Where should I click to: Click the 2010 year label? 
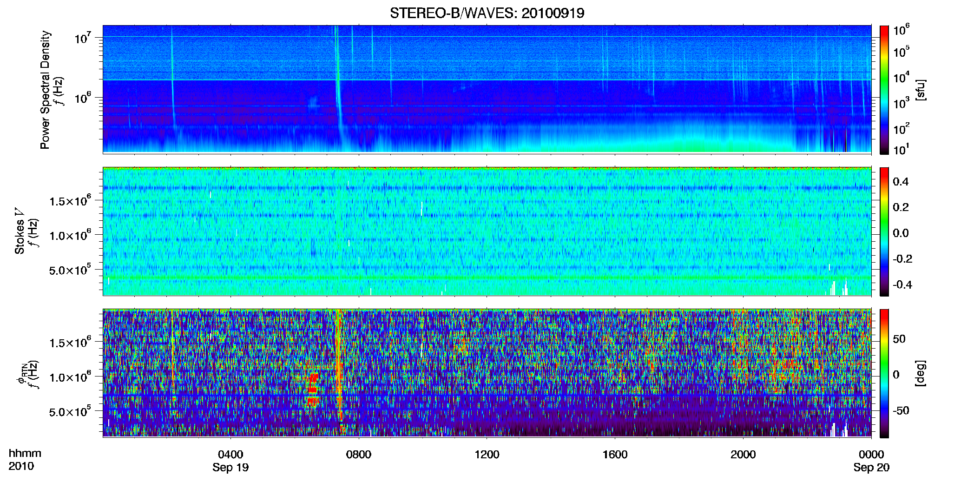pyautogui.click(x=21, y=466)
